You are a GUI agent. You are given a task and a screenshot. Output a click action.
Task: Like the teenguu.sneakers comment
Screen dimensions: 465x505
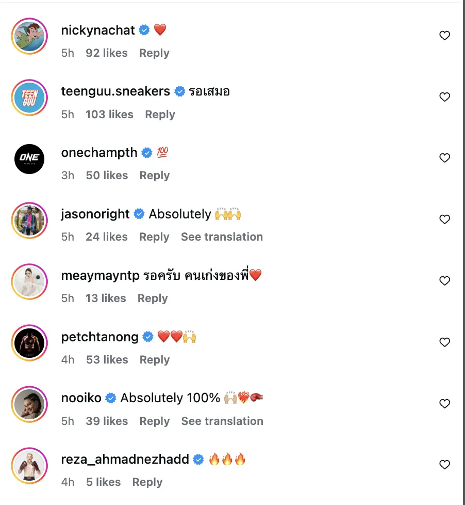pos(444,97)
